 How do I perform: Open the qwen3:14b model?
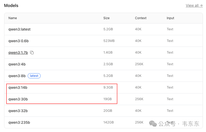18,87
